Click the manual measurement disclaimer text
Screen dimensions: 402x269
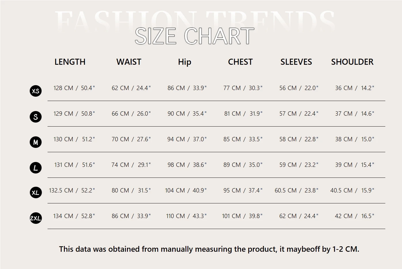click(x=209, y=249)
